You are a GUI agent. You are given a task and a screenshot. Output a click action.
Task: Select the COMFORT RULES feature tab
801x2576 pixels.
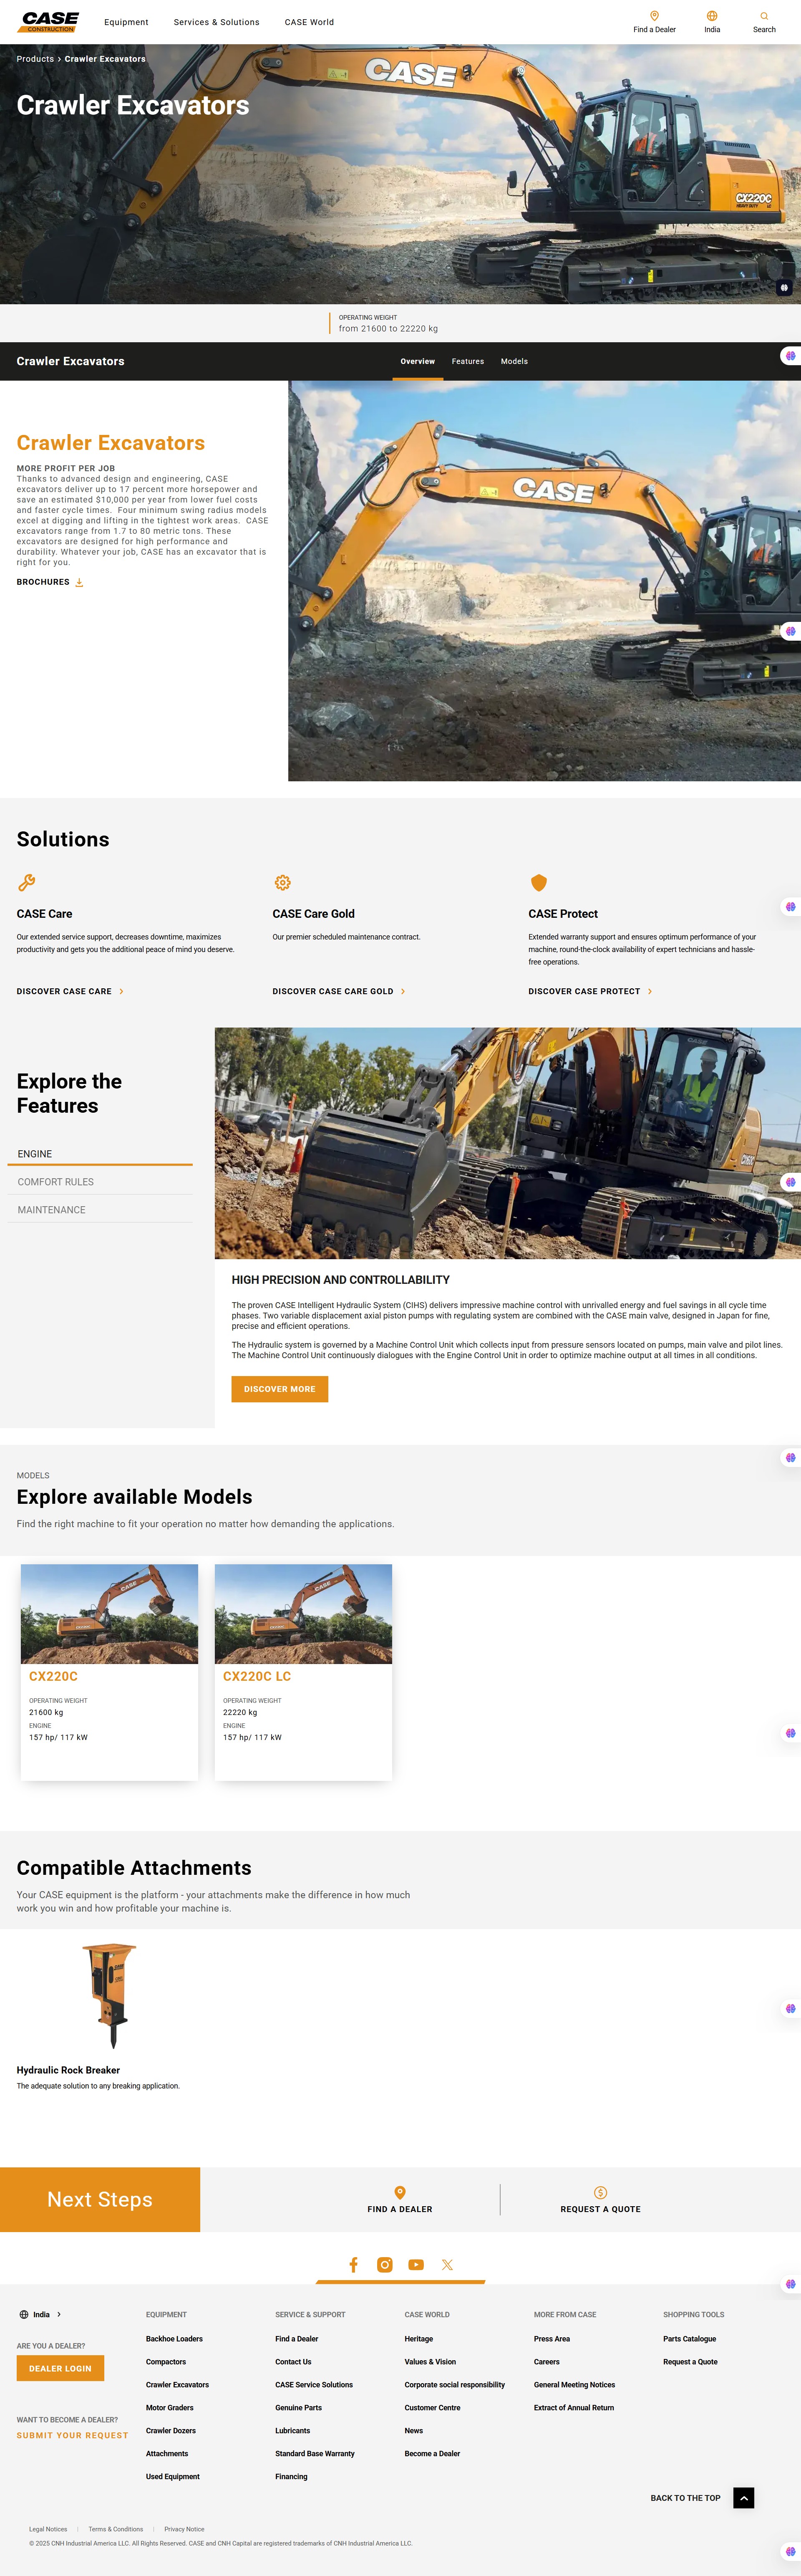click(x=100, y=1182)
